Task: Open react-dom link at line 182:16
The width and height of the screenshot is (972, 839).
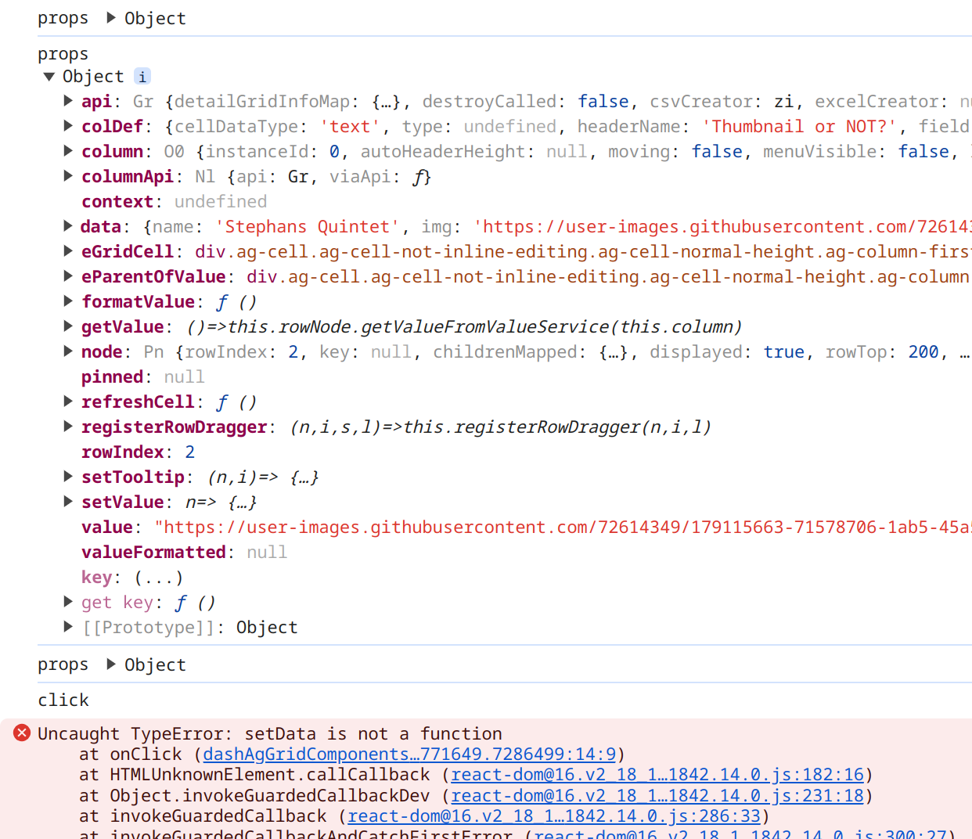Action: [x=657, y=775]
